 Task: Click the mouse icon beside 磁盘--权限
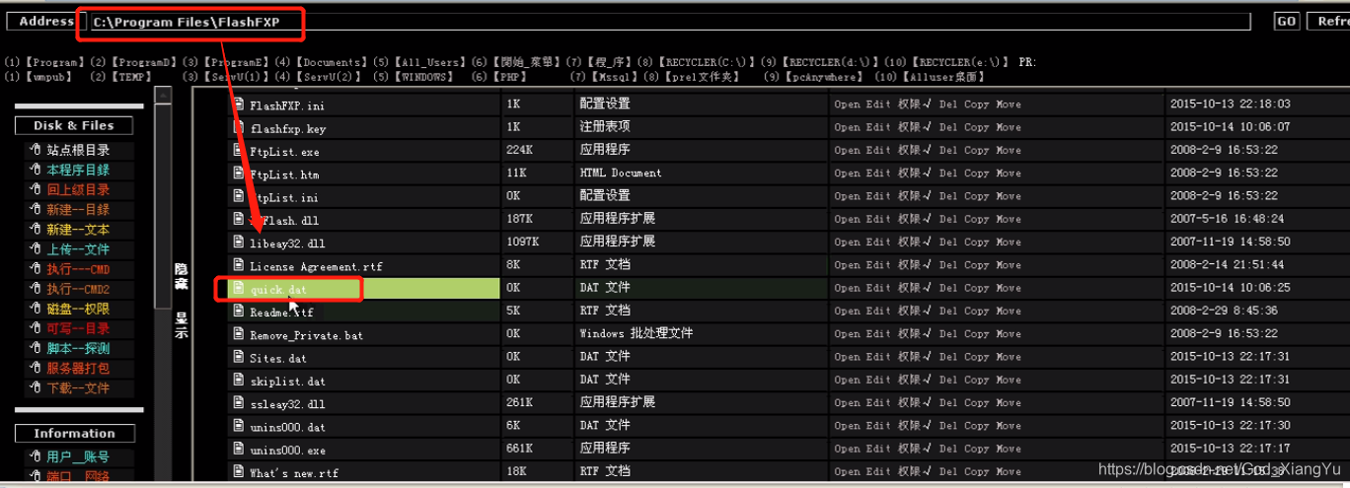pos(35,309)
